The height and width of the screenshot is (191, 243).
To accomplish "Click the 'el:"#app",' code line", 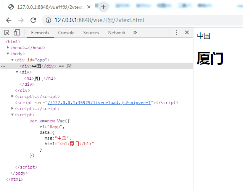I will 52,127.
